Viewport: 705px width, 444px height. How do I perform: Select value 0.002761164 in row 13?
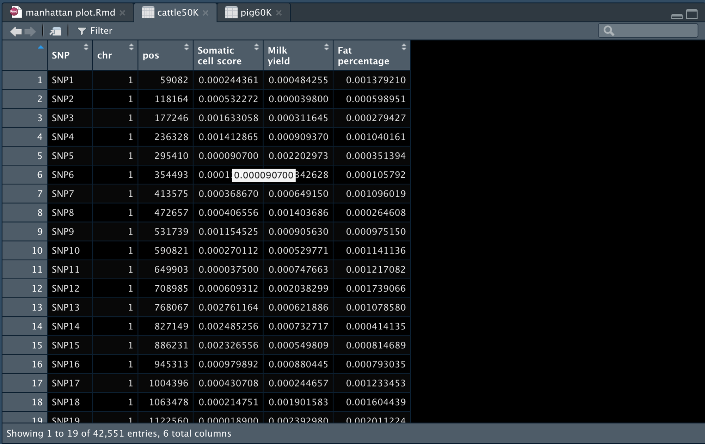pos(228,308)
